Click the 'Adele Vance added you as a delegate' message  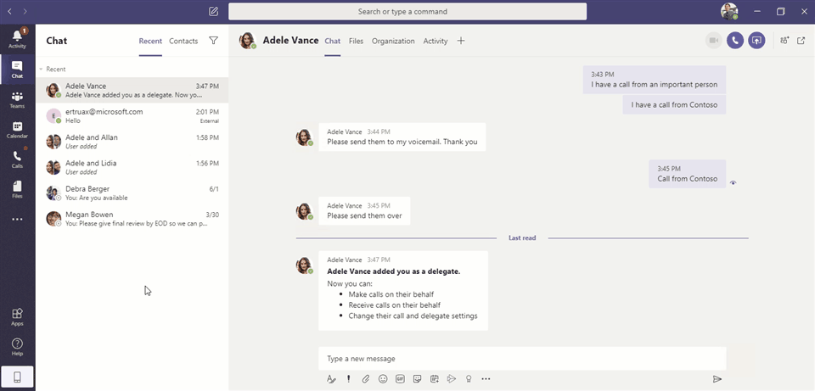click(x=402, y=291)
